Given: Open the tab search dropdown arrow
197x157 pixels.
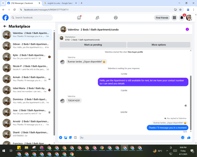Looking at the screenshot, I should pyautogui.click(x=3, y=3).
